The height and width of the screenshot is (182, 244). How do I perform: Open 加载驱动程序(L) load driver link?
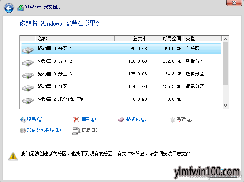(44, 130)
